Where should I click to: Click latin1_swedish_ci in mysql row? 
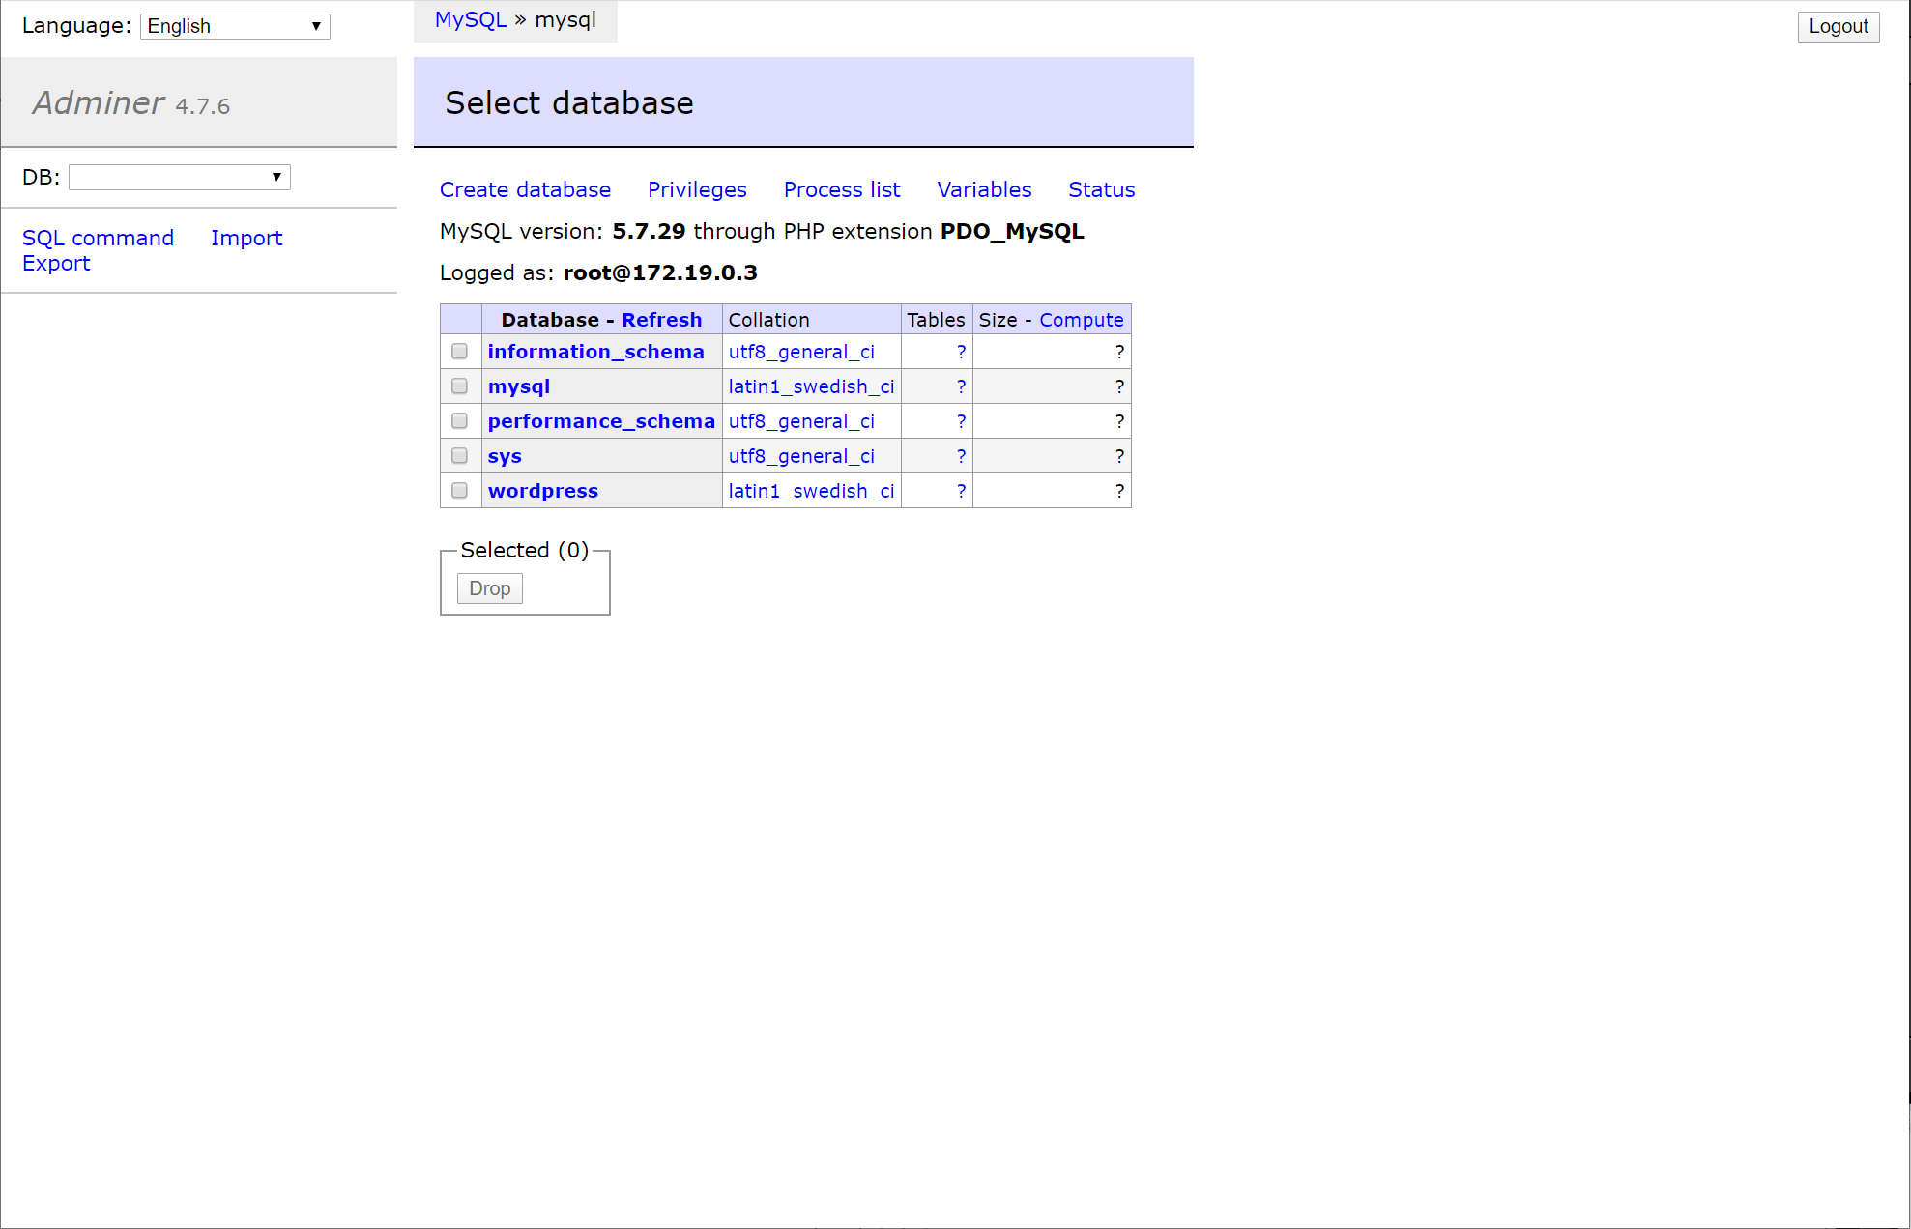(x=811, y=386)
